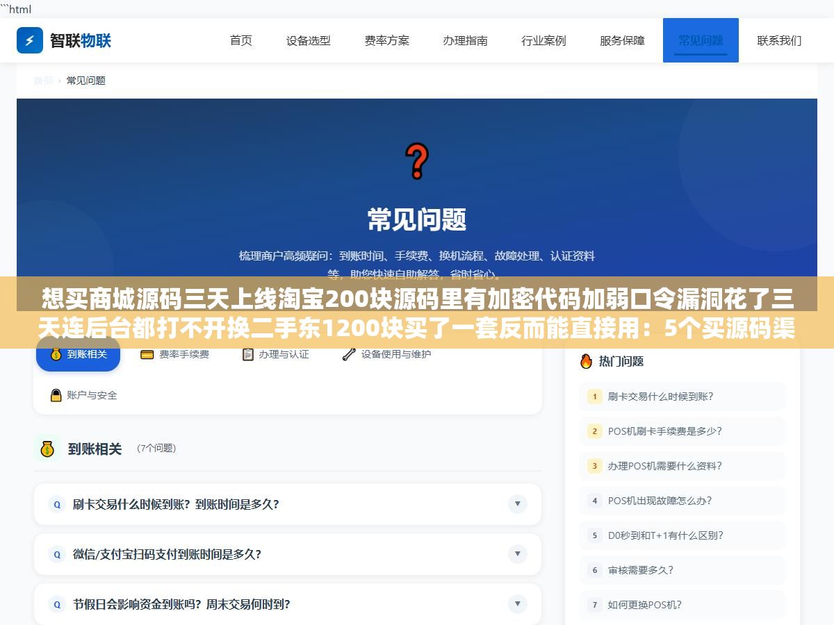Open the 费率方案 menu item
Screen dimensions: 834x625
[387, 40]
